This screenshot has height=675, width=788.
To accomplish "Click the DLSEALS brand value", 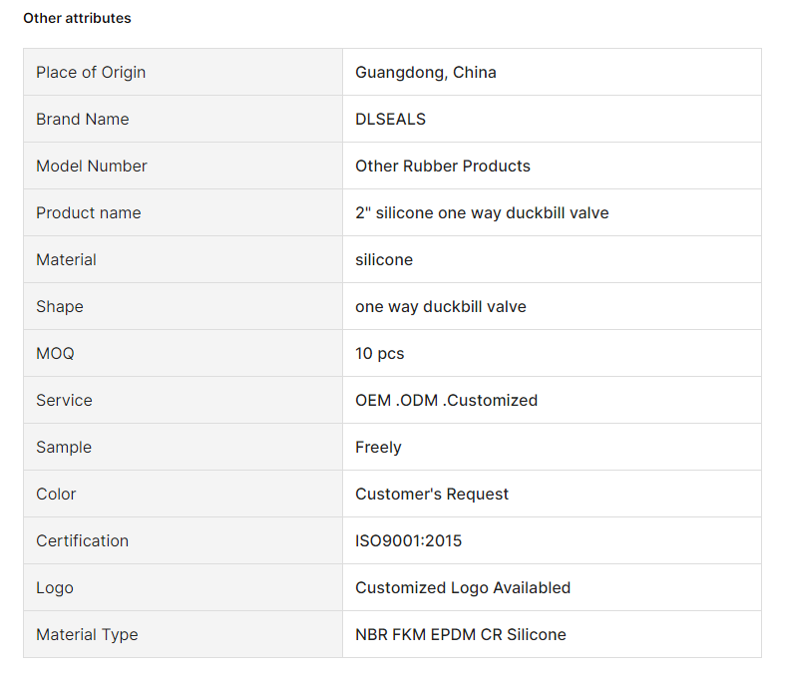I will click(x=390, y=119).
